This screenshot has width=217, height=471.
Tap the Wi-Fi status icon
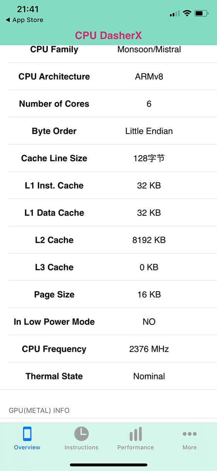tap(187, 14)
